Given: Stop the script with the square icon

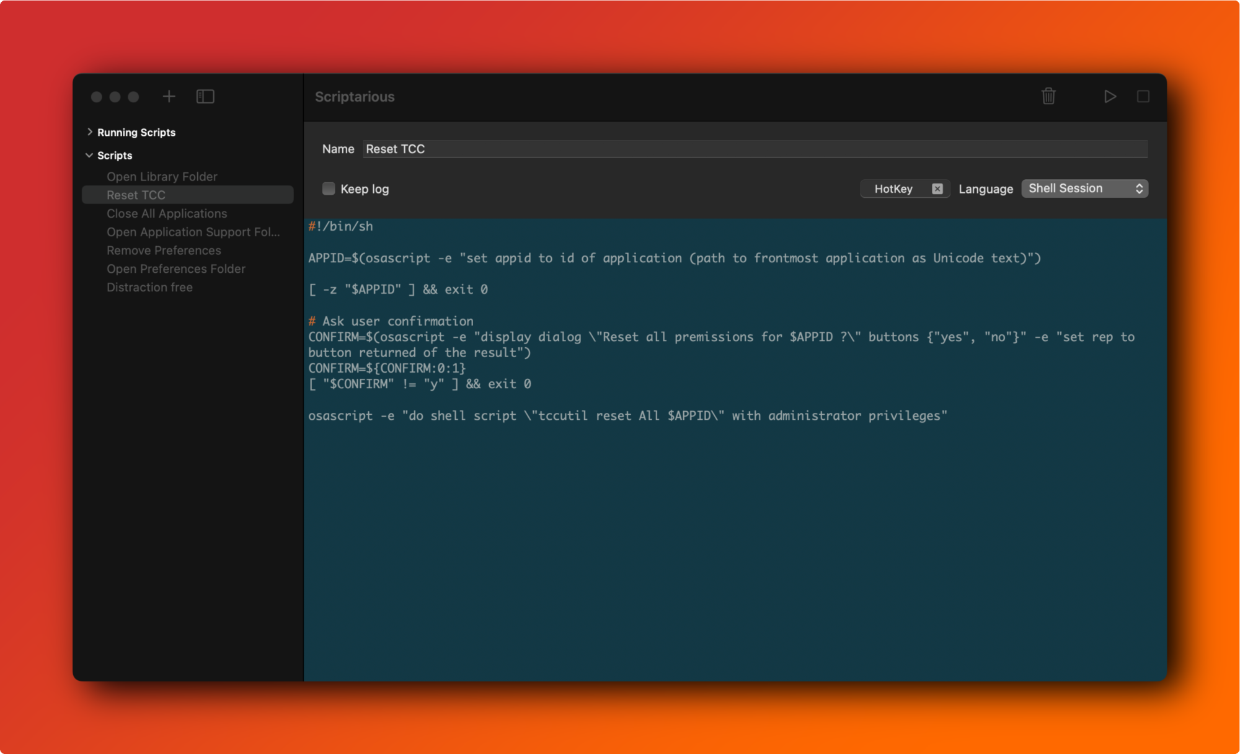Looking at the screenshot, I should pos(1143,96).
